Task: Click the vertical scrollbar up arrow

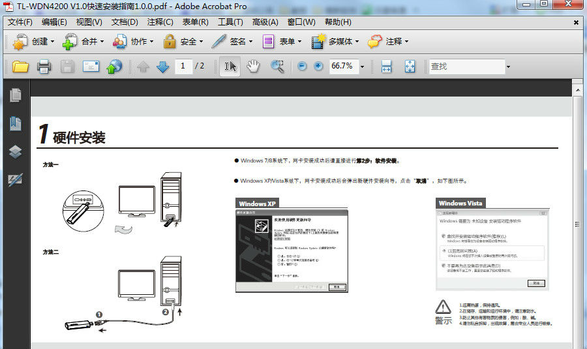Action: pos(578,90)
